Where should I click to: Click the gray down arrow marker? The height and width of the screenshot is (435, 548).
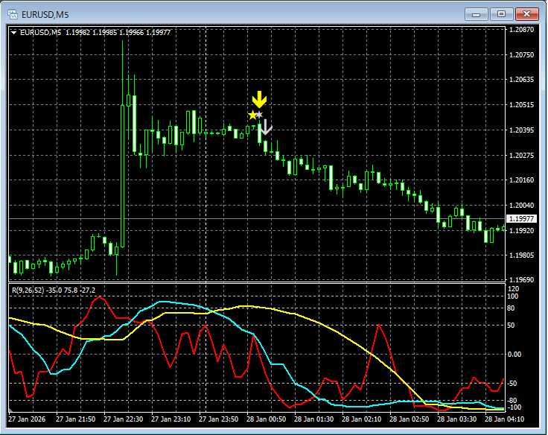point(265,127)
